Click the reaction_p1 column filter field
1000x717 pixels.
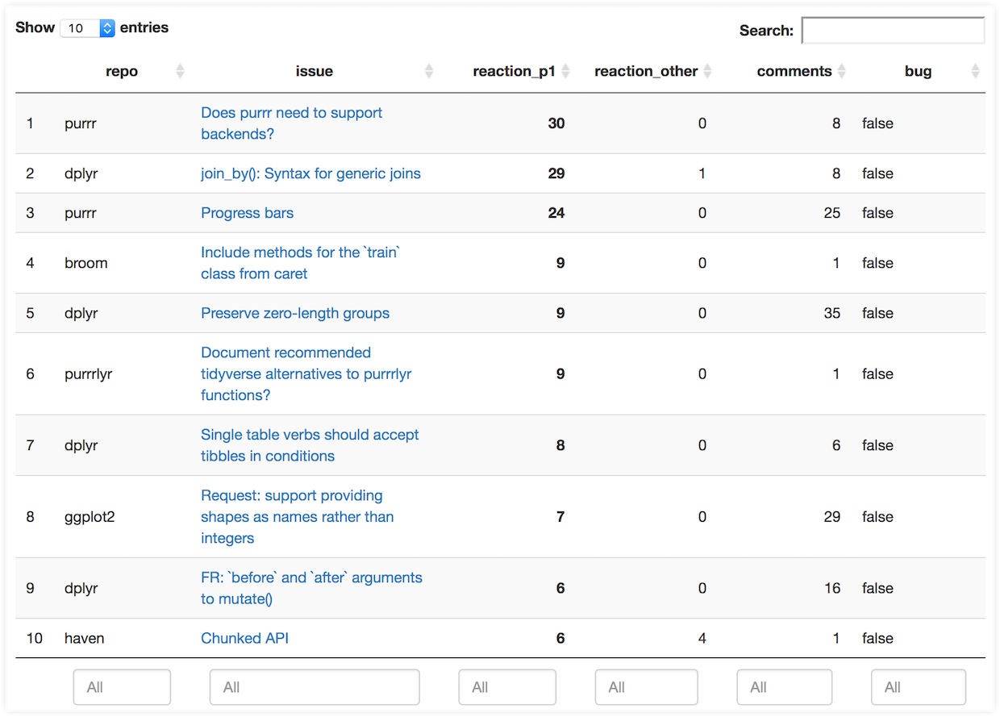coord(507,687)
